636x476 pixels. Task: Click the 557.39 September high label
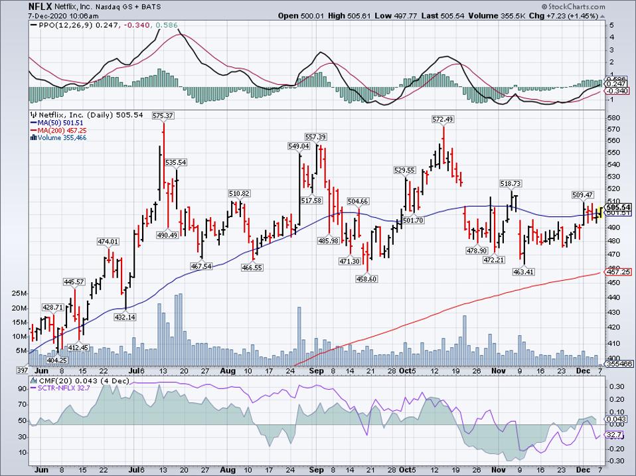[x=316, y=137]
